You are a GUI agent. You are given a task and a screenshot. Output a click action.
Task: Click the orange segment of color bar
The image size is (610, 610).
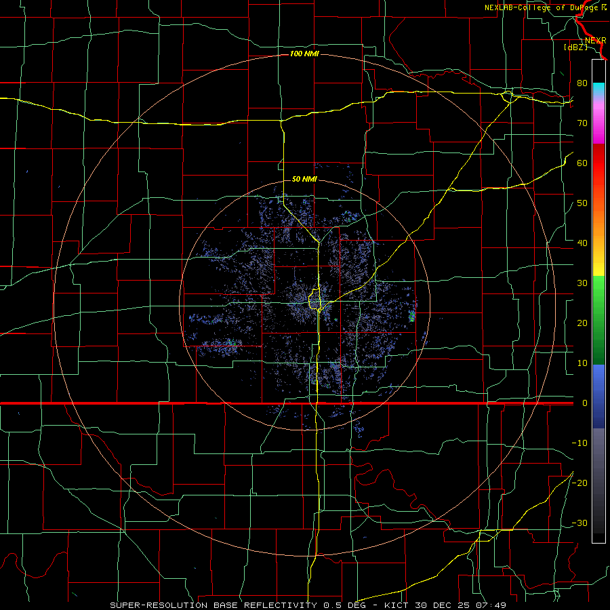click(598, 226)
